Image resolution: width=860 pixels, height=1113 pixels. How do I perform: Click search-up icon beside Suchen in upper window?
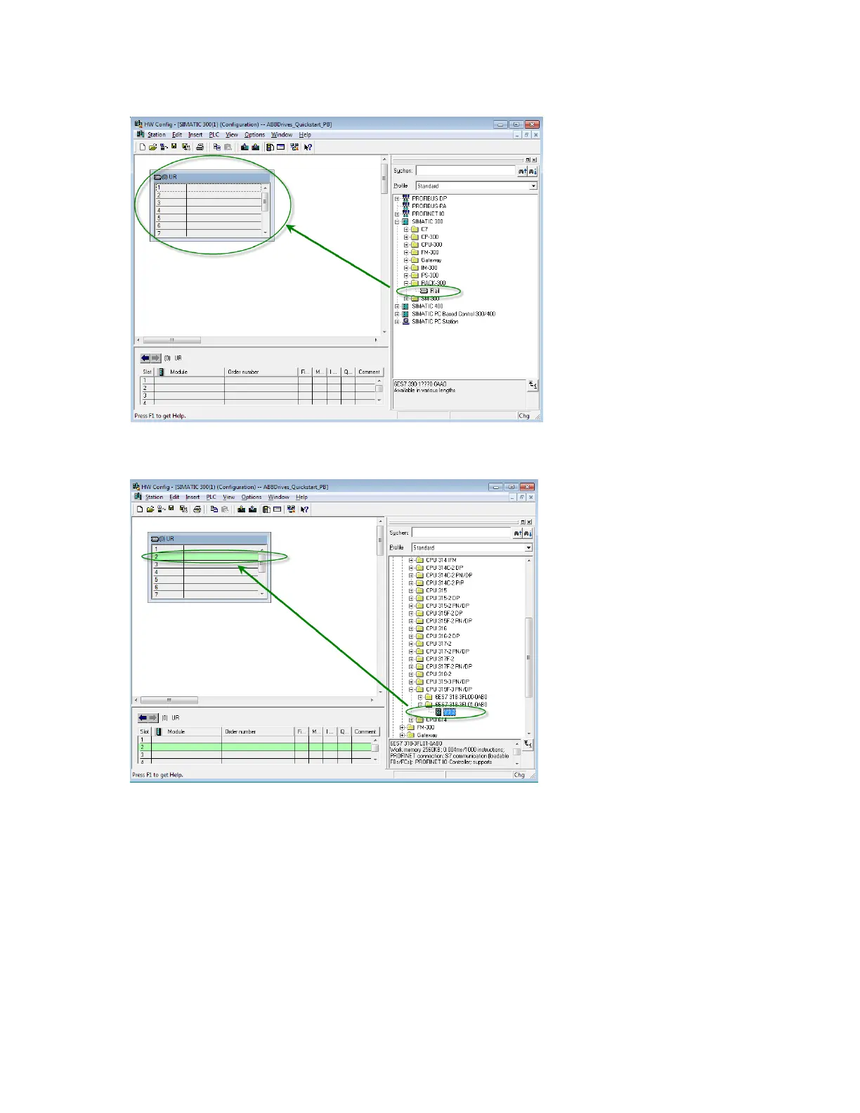(522, 171)
